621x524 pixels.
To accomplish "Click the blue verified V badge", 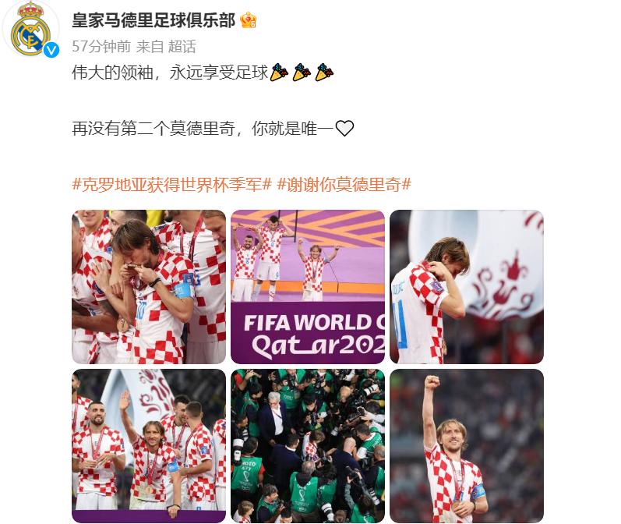I will 51,50.
